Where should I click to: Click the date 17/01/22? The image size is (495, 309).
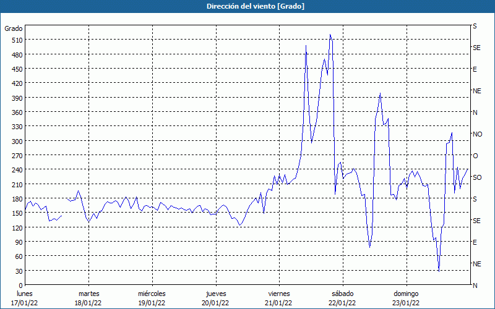pyautogui.click(x=25, y=303)
